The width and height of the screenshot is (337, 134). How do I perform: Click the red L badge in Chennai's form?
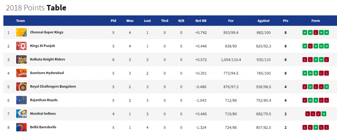[x=316, y=33]
